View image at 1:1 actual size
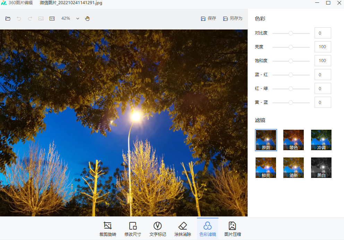344x240 pixels. 52,18
